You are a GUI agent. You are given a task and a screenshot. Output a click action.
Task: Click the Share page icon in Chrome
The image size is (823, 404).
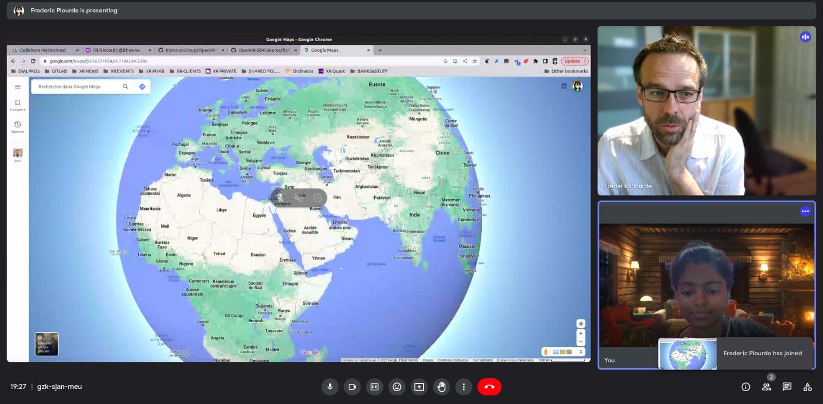465,61
